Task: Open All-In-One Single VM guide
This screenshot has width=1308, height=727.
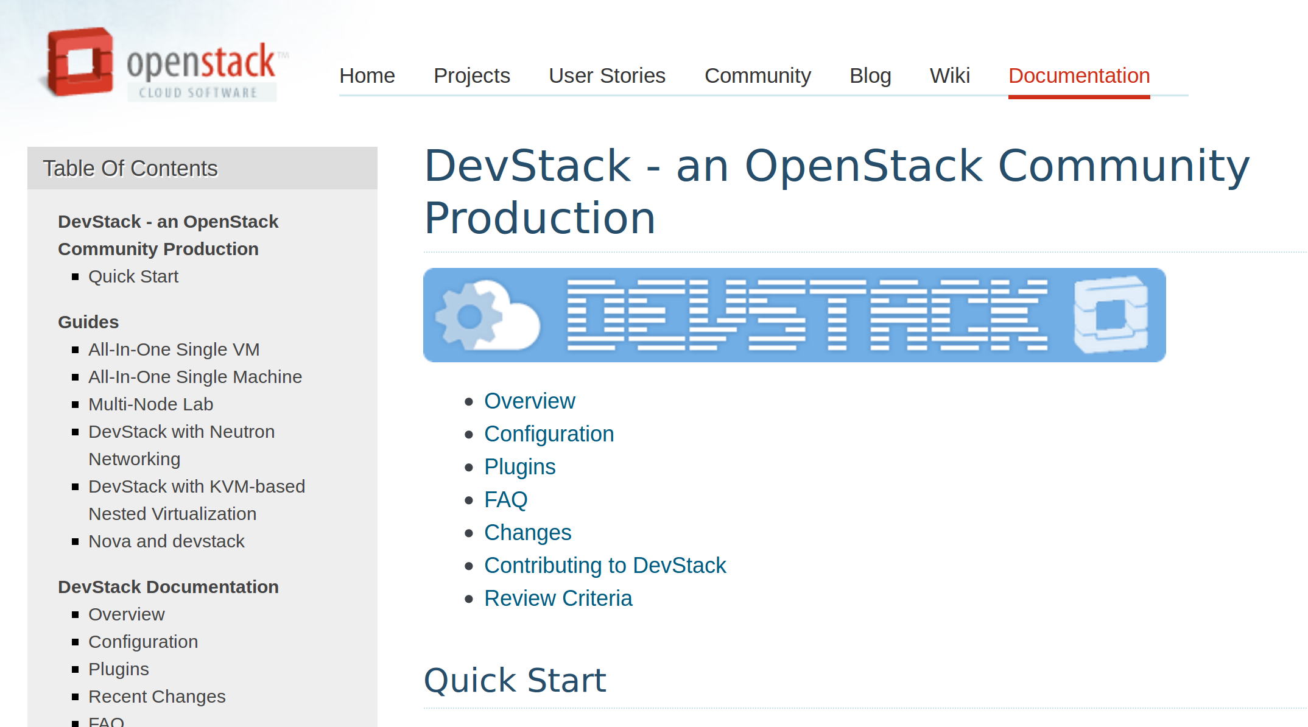Action: click(174, 349)
